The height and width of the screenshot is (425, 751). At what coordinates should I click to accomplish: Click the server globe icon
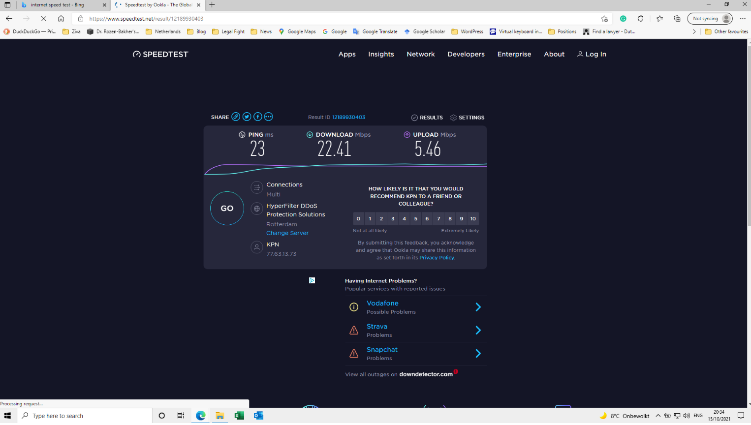click(x=256, y=209)
